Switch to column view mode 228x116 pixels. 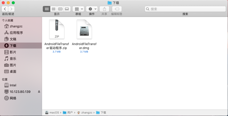tap(60, 9)
